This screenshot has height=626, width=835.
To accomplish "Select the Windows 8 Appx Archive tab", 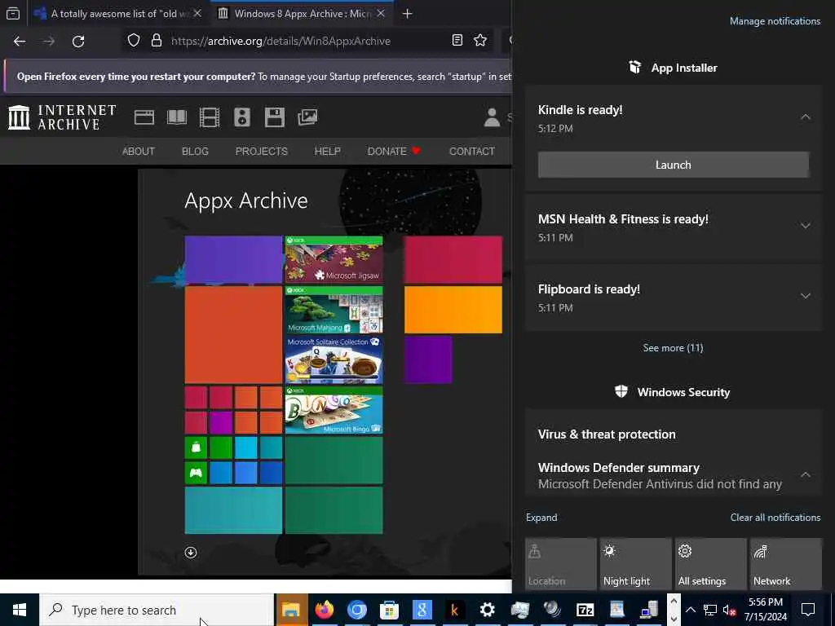I will point(302,14).
